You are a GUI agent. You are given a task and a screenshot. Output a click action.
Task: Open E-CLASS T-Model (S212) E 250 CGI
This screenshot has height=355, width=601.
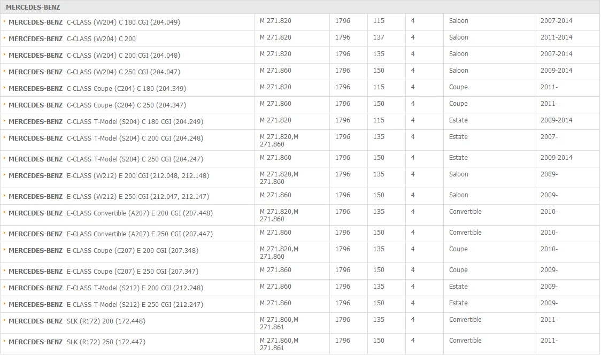click(106, 305)
